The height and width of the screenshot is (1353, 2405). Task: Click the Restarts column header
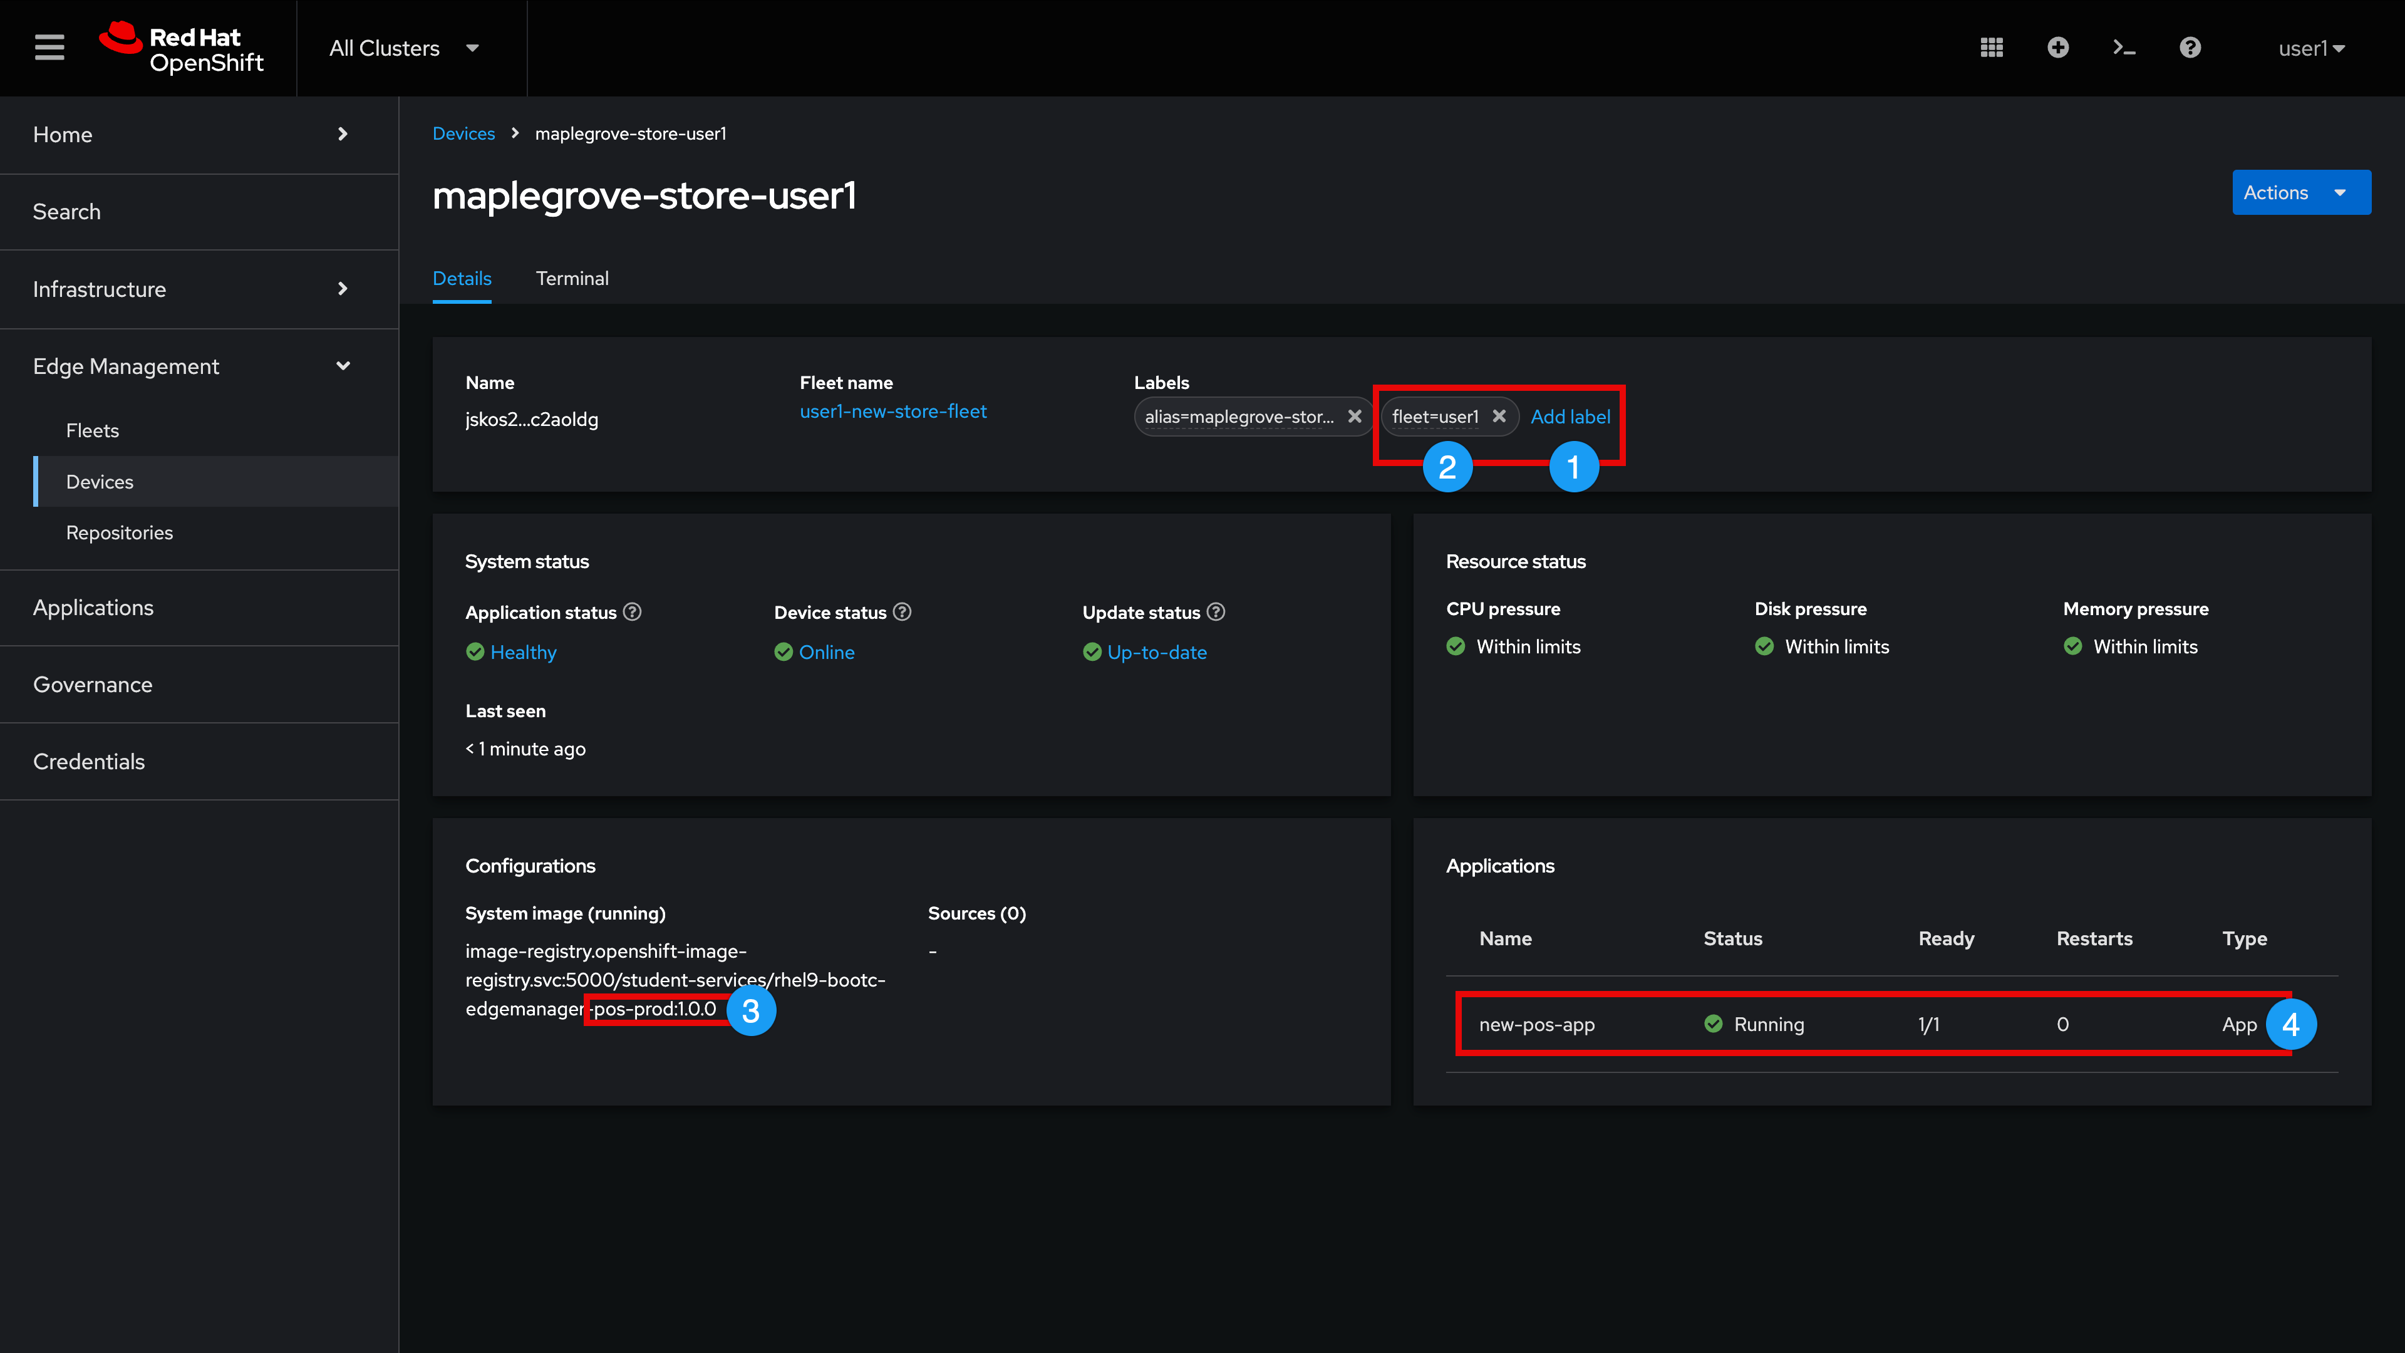pyautogui.click(x=2095, y=938)
